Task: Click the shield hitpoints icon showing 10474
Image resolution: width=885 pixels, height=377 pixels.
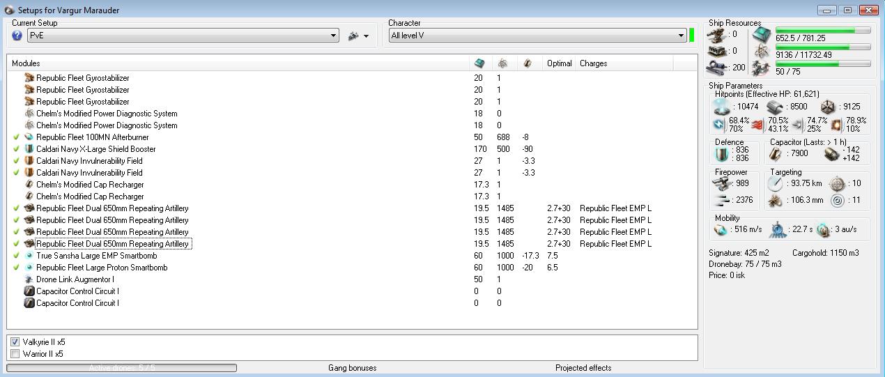Action: [x=722, y=107]
